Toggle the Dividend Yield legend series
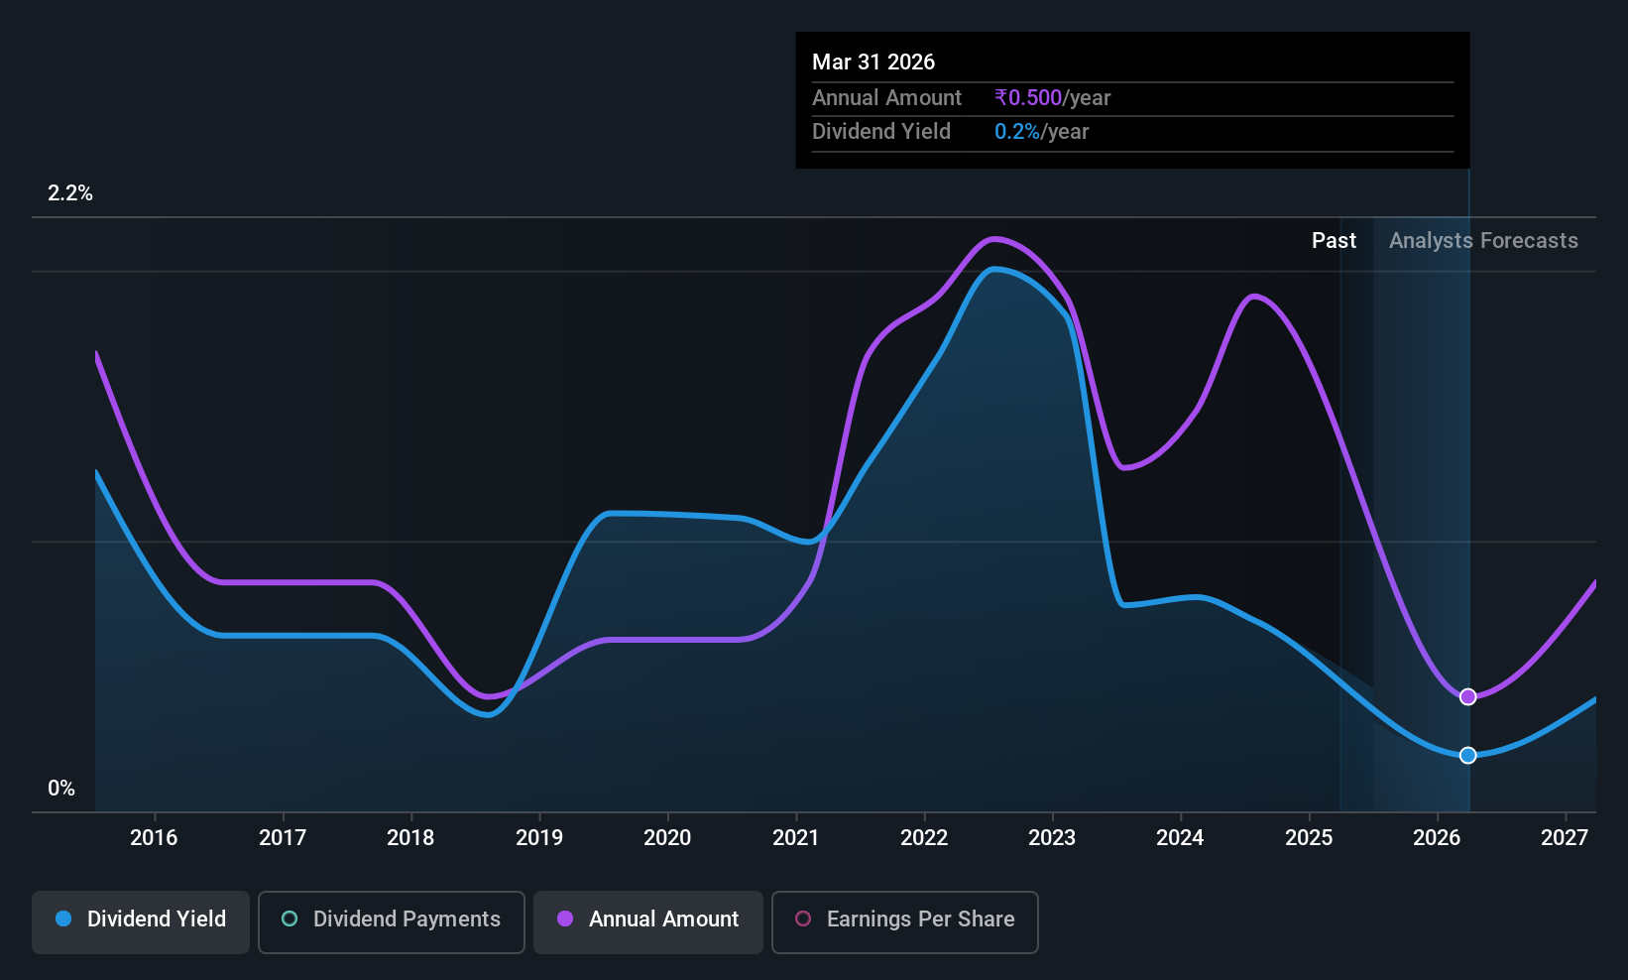Image resolution: width=1628 pixels, height=980 pixels. [140, 921]
